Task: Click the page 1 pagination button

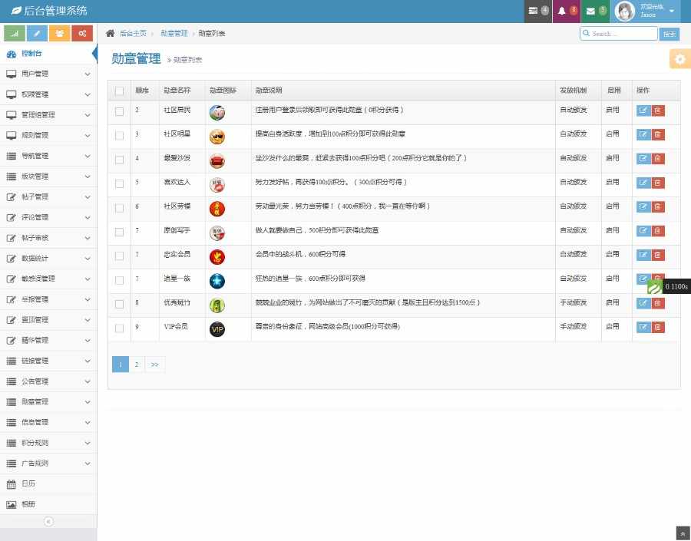Action: (121, 365)
